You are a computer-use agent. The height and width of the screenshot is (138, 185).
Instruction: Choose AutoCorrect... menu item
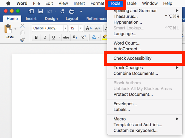tap(145, 49)
